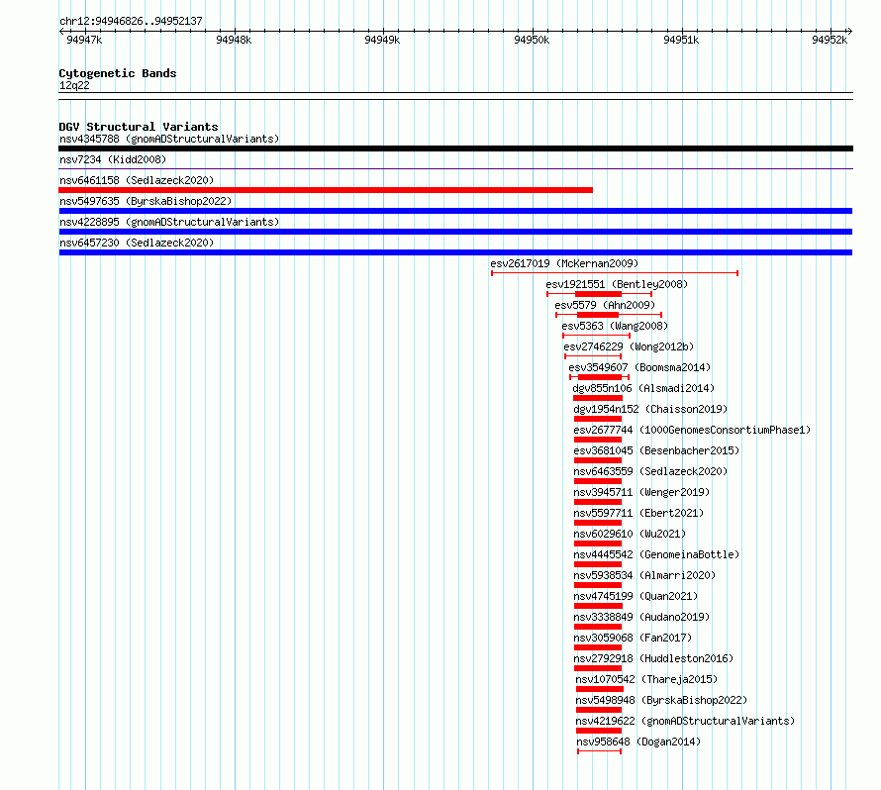Select the red nsv3059068 bar
Image resolution: width=881 pixels, height=790 pixels.
[598, 647]
